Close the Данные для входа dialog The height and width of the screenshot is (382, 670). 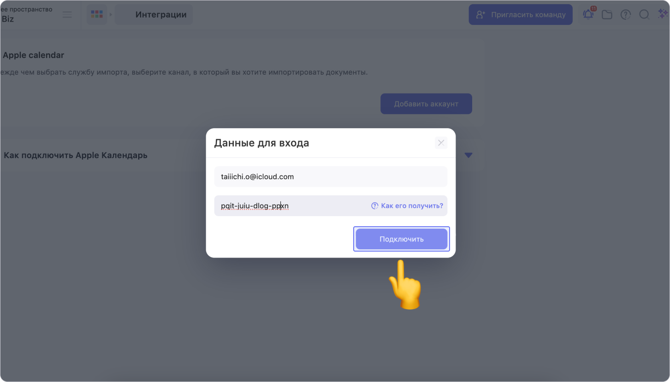tap(441, 143)
